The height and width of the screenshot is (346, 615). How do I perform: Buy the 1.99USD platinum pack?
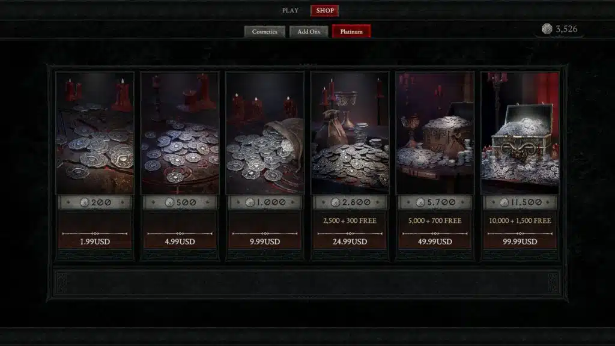click(95, 241)
